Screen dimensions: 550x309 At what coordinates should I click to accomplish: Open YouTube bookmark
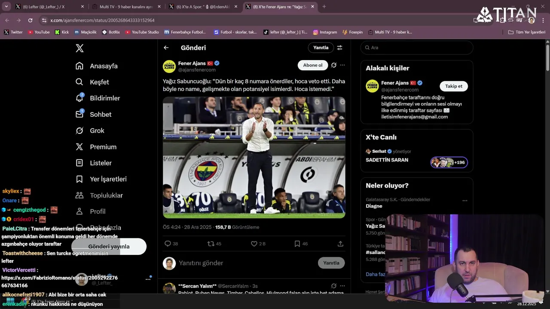[x=39, y=32]
